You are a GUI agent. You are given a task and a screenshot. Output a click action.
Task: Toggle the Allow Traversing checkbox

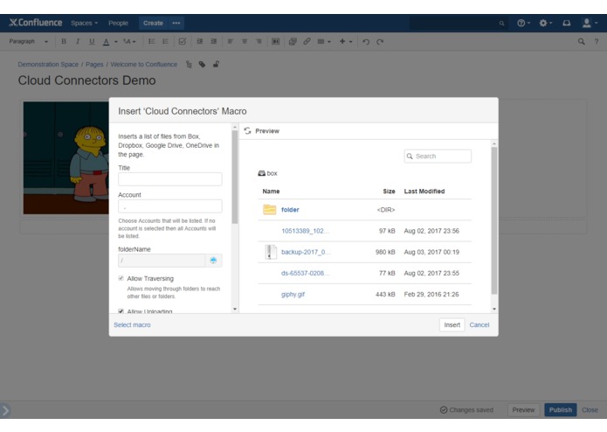(x=121, y=278)
